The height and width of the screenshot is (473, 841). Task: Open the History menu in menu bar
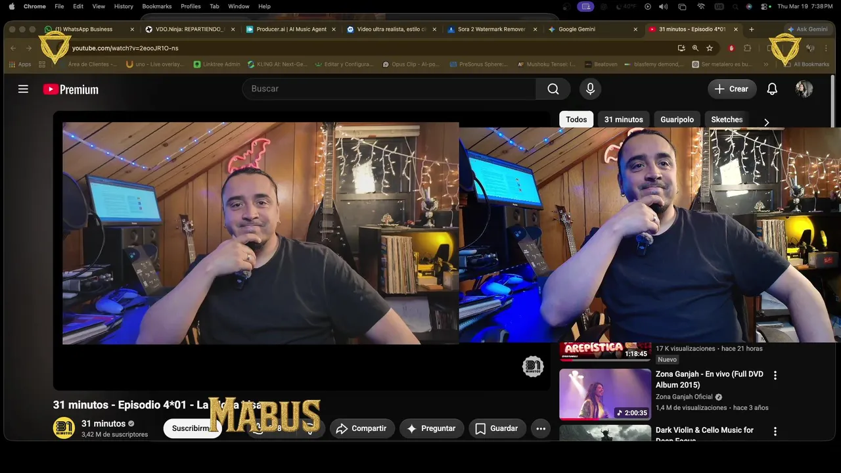click(124, 6)
